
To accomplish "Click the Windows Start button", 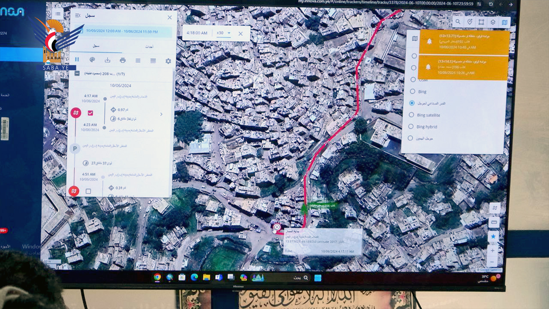I will (318, 278).
